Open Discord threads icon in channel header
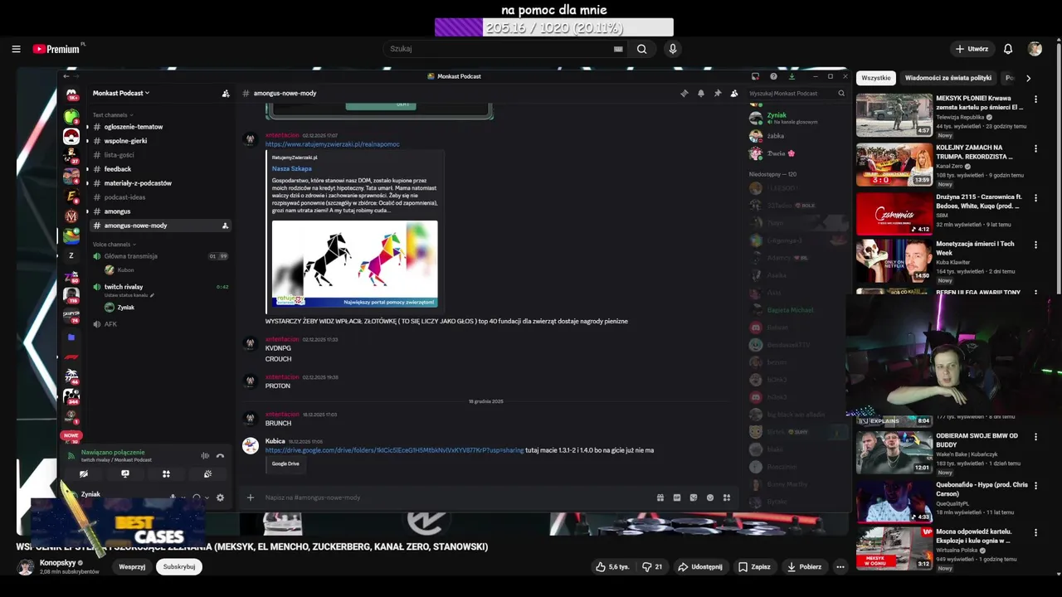Screen dimensions: 1062x597 [x=684, y=93]
